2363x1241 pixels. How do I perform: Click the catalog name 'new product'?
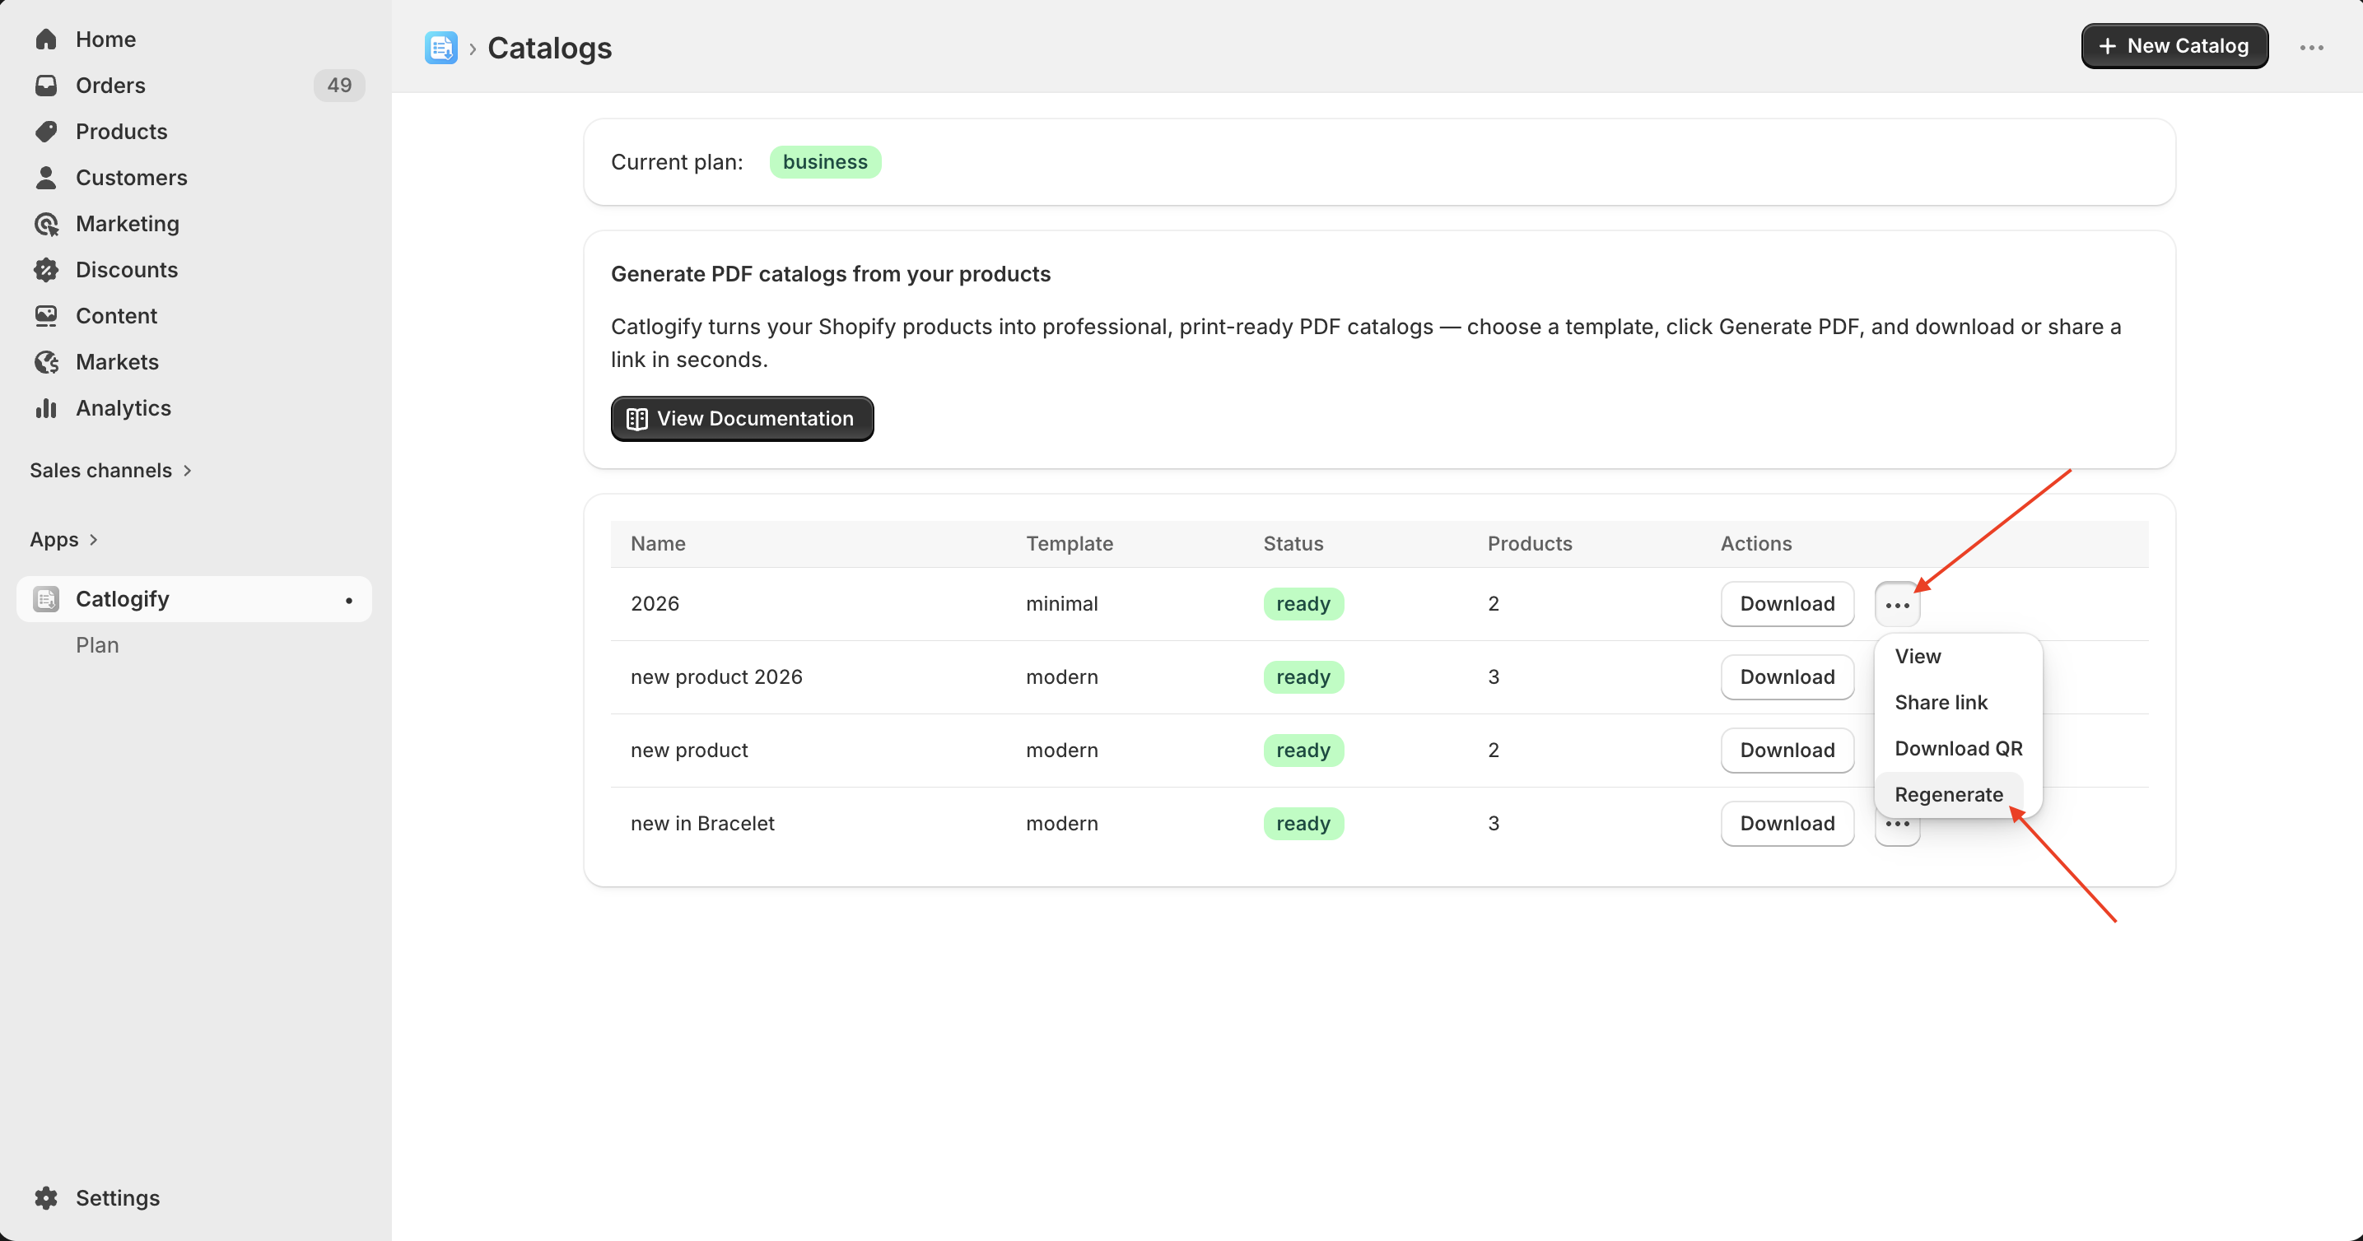(689, 751)
